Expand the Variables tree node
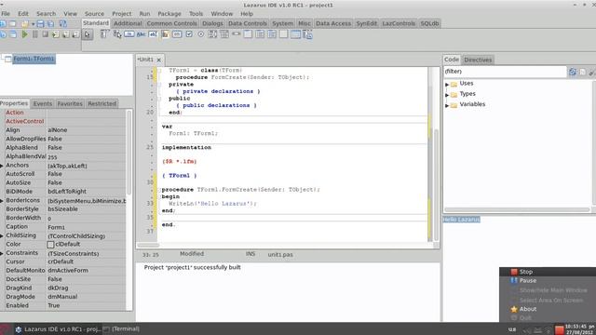 point(447,105)
